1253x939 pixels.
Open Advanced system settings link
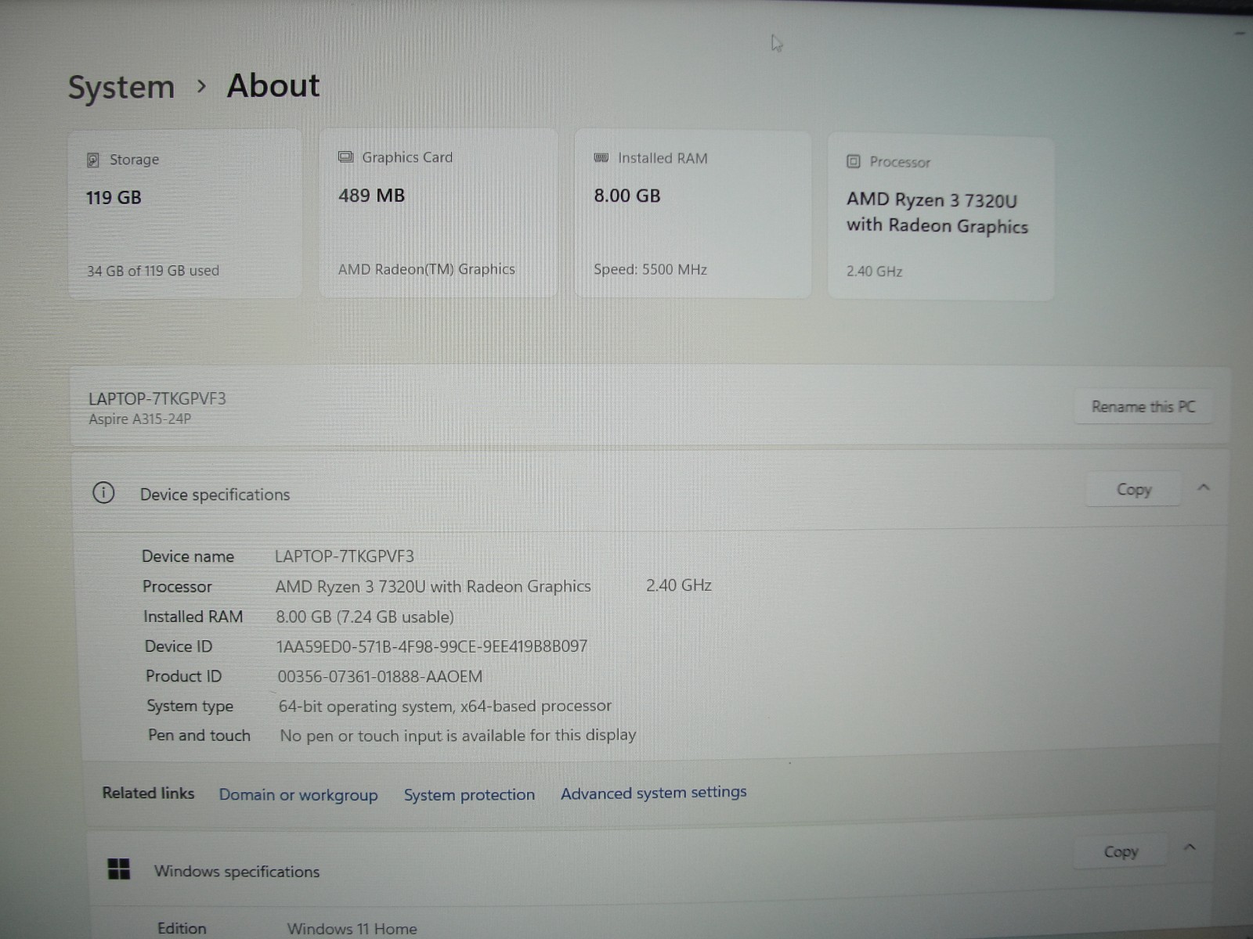coord(654,793)
